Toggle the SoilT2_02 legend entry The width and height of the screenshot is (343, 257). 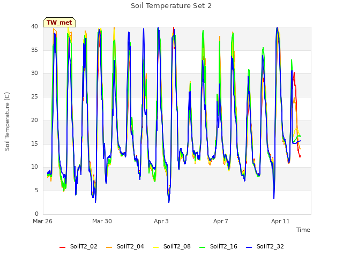click(78, 246)
